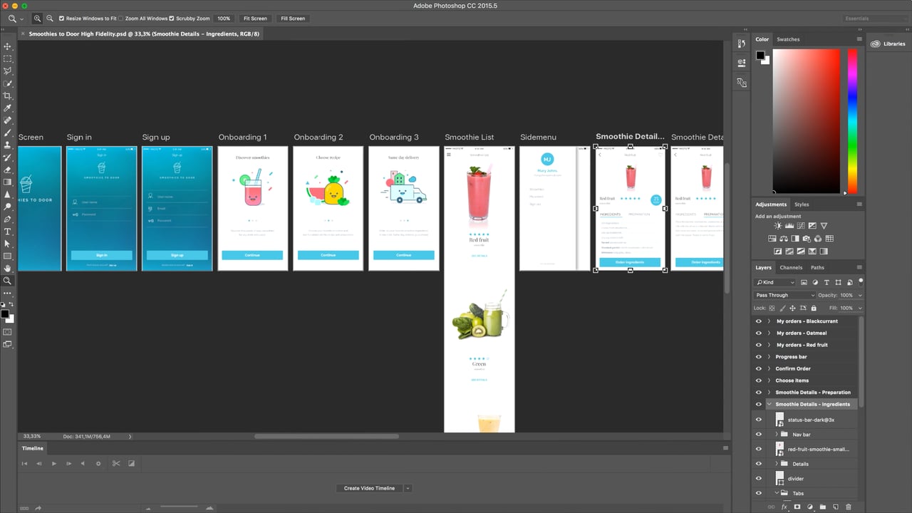Pick a color in the color field

pyautogui.click(x=807, y=121)
